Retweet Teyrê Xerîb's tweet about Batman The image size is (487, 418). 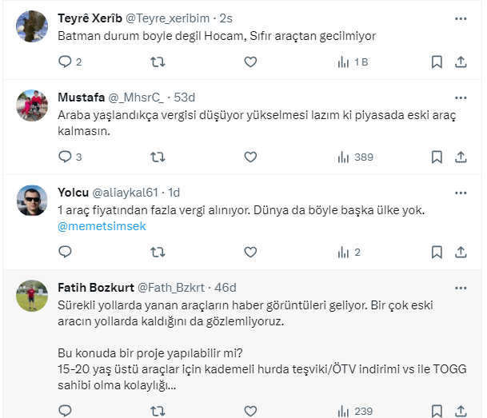[158, 62]
